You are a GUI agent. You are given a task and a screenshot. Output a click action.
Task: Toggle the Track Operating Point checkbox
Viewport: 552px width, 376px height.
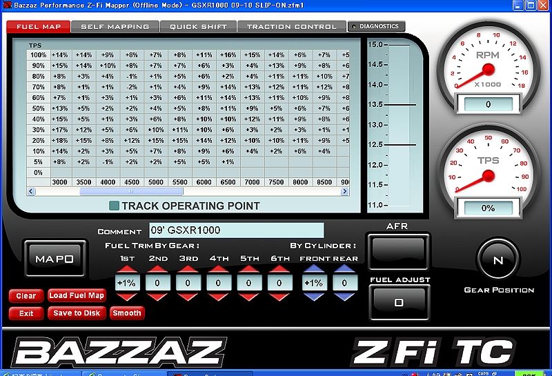coord(114,206)
